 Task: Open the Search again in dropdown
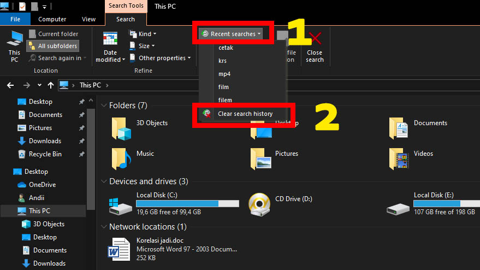point(57,58)
